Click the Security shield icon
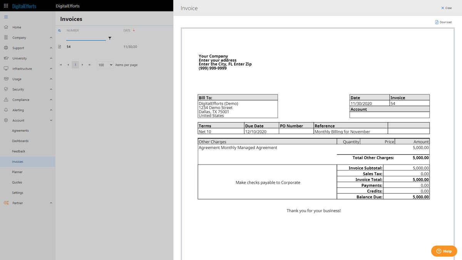This screenshot has width=462, height=260. coord(5,89)
